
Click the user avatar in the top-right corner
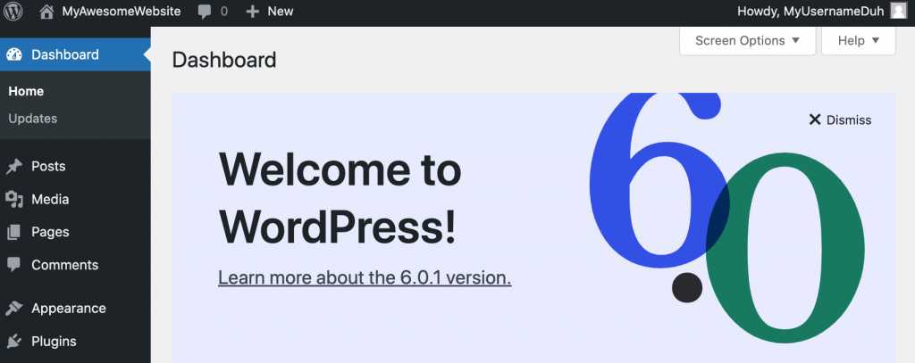[x=899, y=11]
